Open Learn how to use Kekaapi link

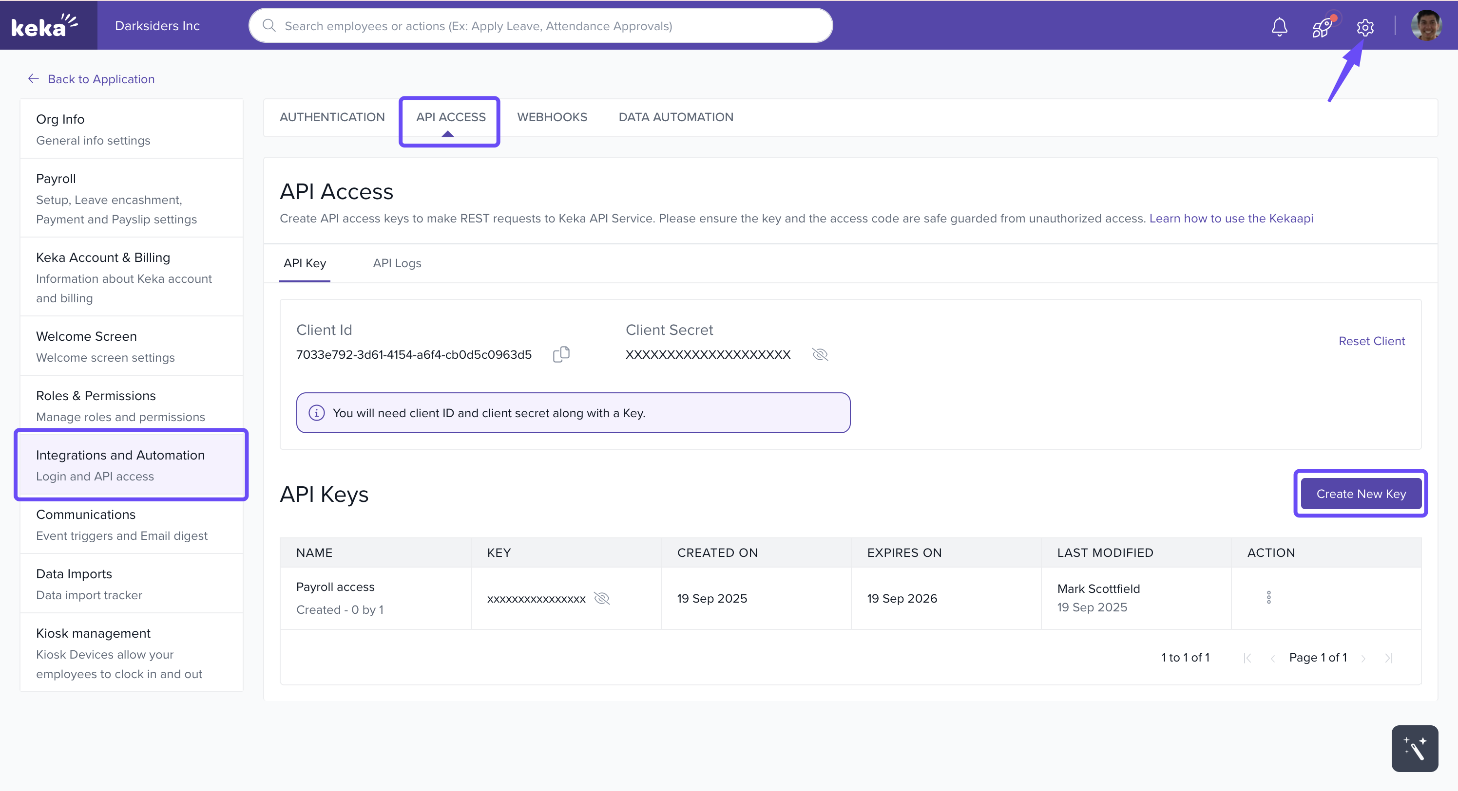[1230, 218]
